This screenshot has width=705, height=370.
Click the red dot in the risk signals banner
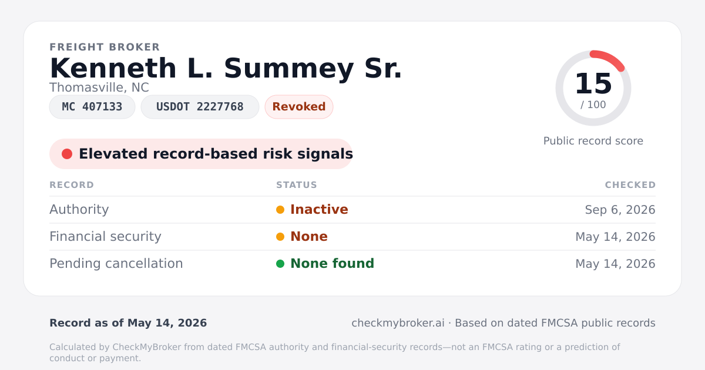click(67, 154)
